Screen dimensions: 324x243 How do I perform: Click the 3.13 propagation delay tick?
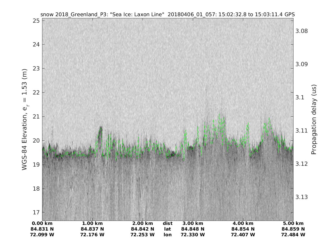tap(302, 197)
